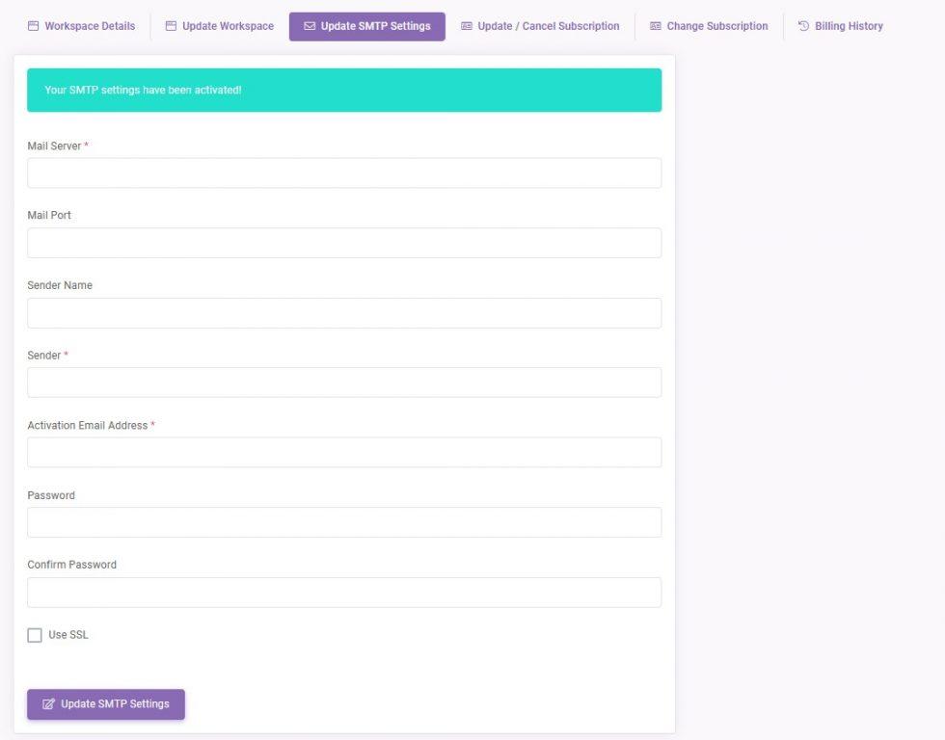Enable the Use SSL checkbox
This screenshot has height=740, width=945.
pos(35,635)
